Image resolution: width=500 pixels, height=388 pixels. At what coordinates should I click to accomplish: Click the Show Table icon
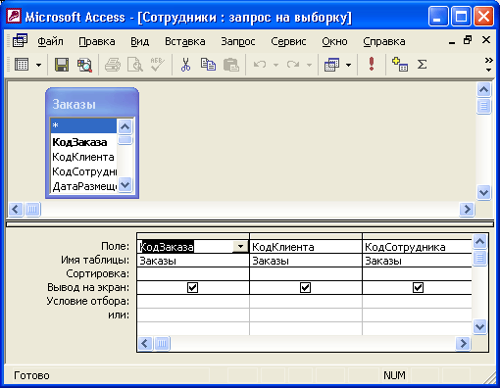pyautogui.click(x=400, y=65)
